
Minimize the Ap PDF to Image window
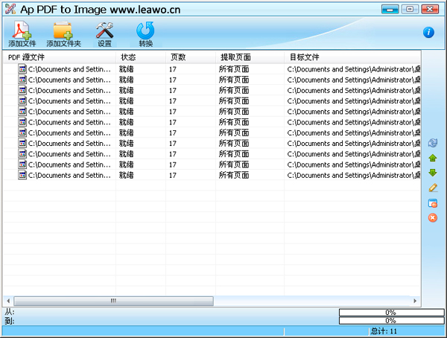390,9
